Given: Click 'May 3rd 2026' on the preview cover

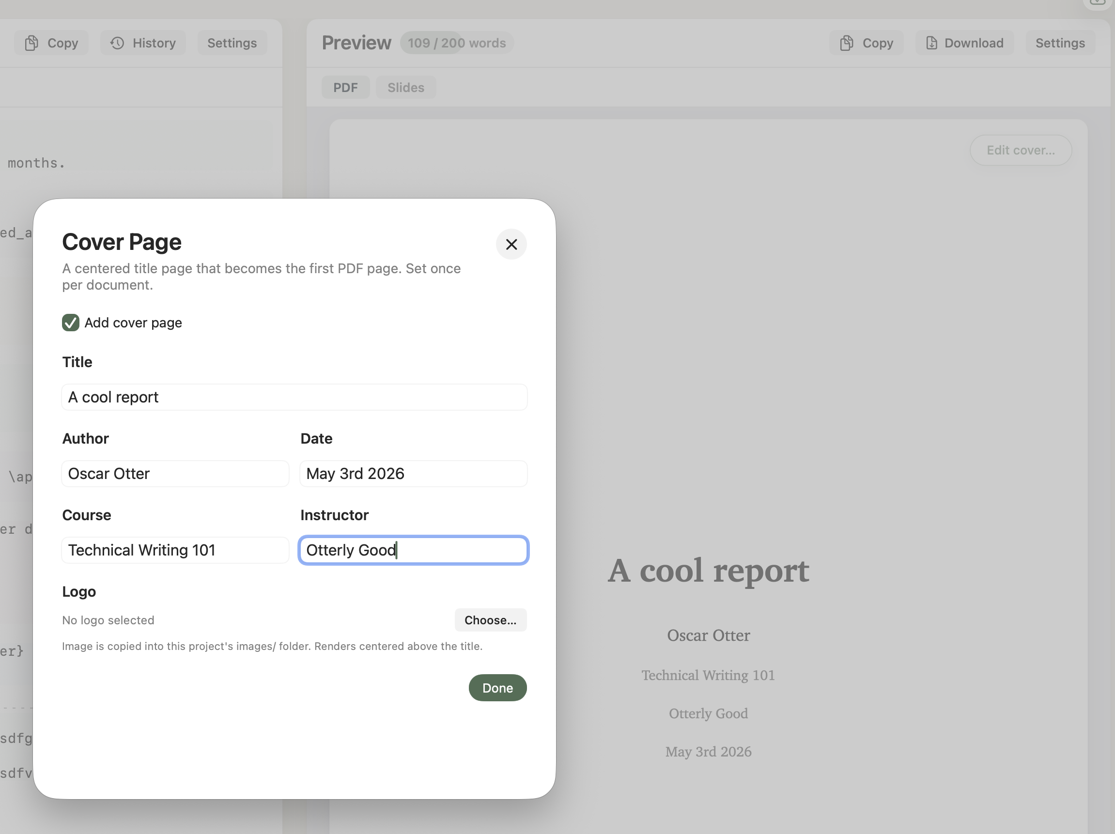Looking at the screenshot, I should point(708,752).
